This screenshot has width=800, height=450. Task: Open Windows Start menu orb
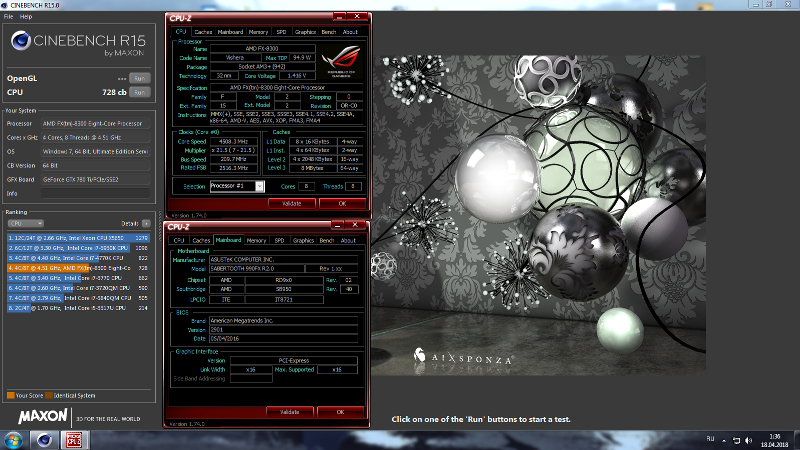14,440
